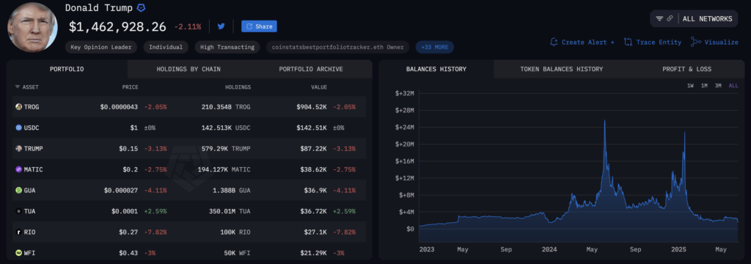Click the $1,462,928.26 total balance

118,26
